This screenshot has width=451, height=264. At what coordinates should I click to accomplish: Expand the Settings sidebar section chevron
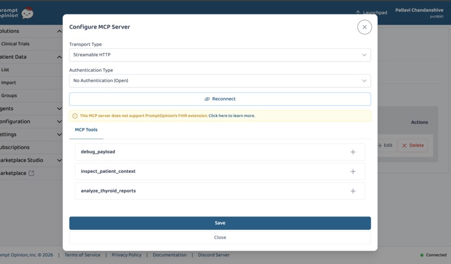pos(59,134)
